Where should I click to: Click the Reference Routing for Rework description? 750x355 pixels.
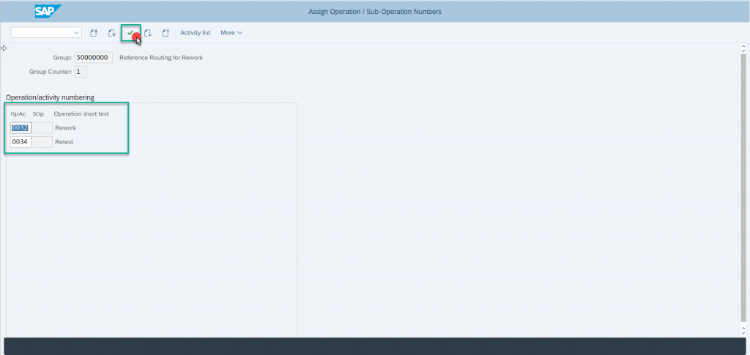pyautogui.click(x=161, y=58)
